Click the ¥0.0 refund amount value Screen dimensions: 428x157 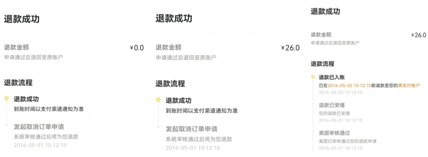click(137, 48)
